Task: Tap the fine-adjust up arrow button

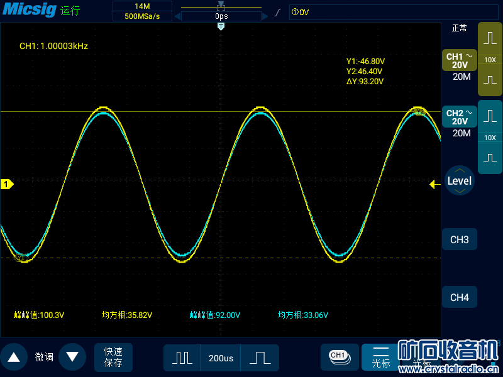Action: pos(13,357)
